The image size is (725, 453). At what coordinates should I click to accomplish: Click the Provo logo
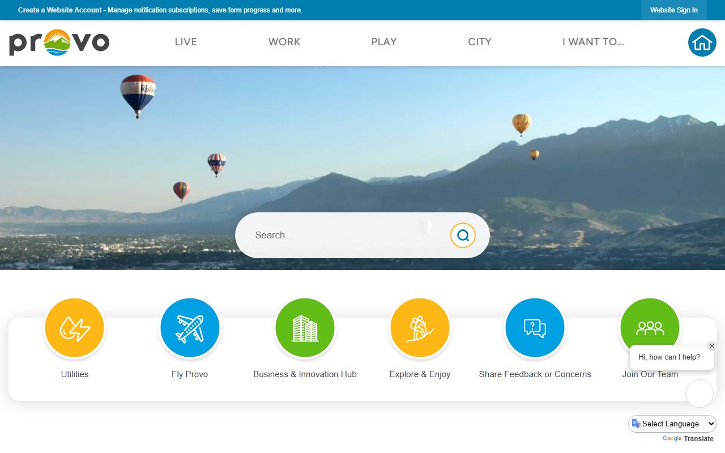coord(59,42)
